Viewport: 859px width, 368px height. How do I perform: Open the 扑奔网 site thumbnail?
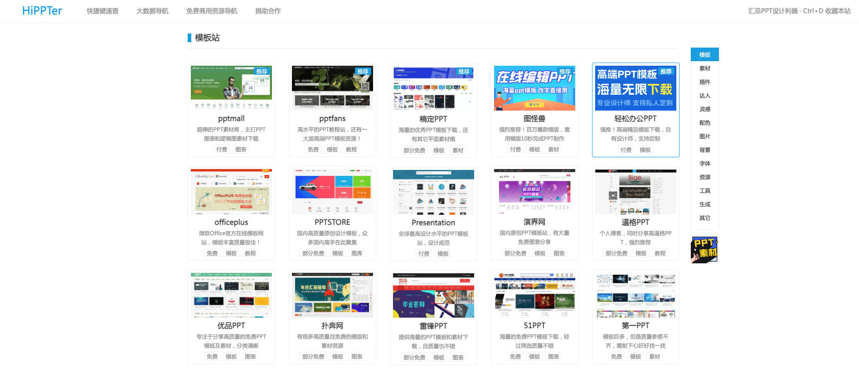pyautogui.click(x=332, y=295)
